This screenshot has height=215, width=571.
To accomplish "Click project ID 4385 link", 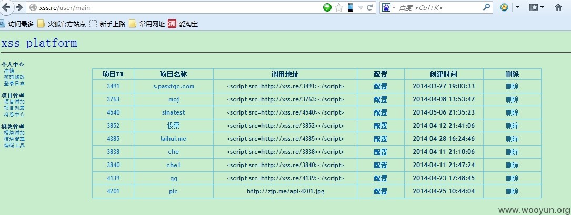I will (x=113, y=139).
